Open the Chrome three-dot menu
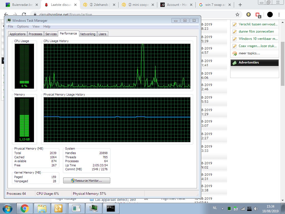 (279, 14)
